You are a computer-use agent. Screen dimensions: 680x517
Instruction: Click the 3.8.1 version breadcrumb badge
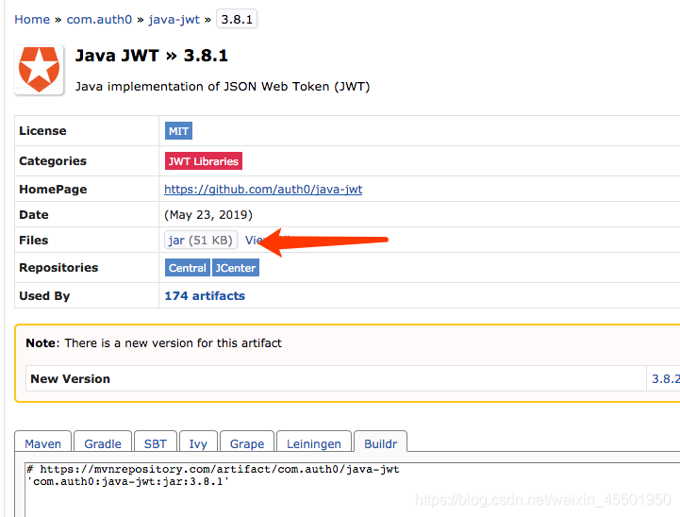[237, 19]
